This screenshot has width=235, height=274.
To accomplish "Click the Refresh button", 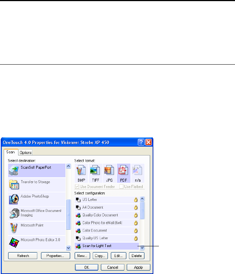I will 23,256.
